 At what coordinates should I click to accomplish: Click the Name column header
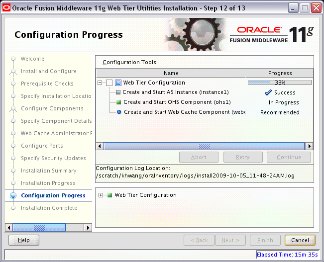pyautogui.click(x=171, y=73)
